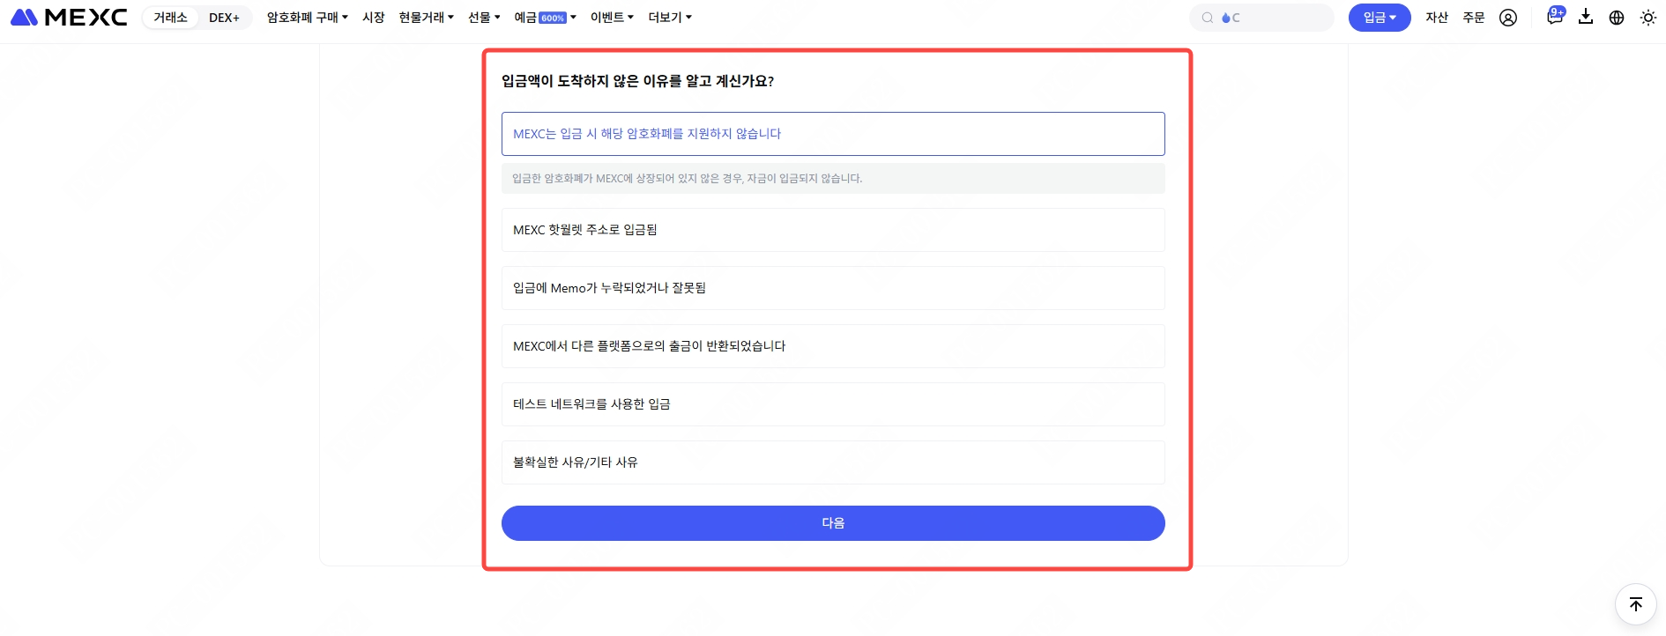Screen dimensions: 1666x636
Task: Expand the 현물거래 dropdown menu
Action: tap(426, 18)
